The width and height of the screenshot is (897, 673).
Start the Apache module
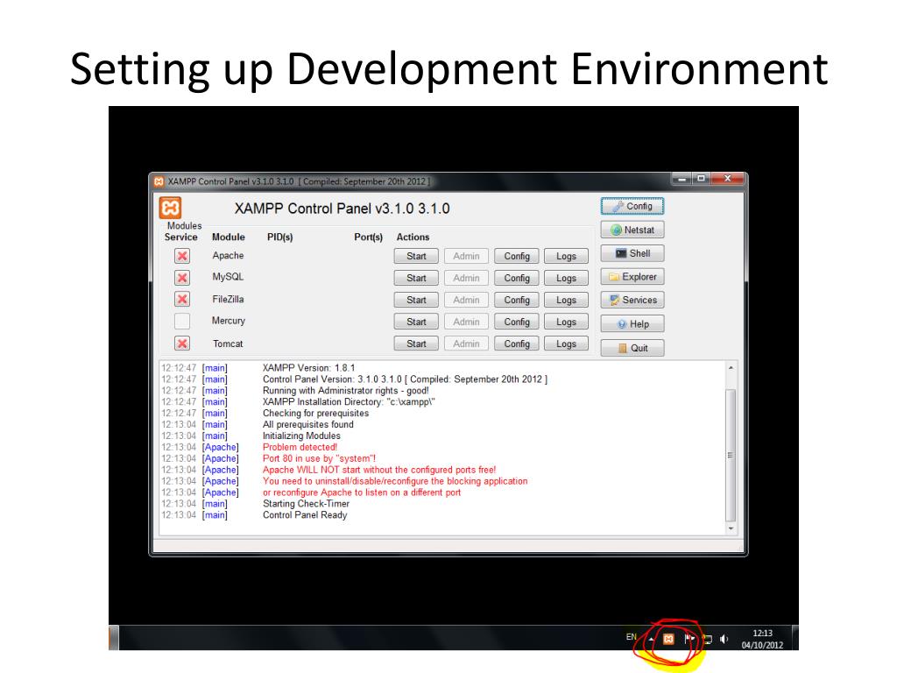tap(416, 257)
